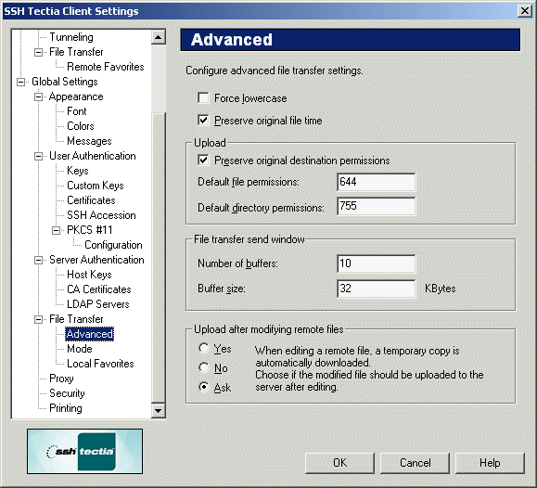Open Help for this dialog
The height and width of the screenshot is (488, 537).
(490, 463)
